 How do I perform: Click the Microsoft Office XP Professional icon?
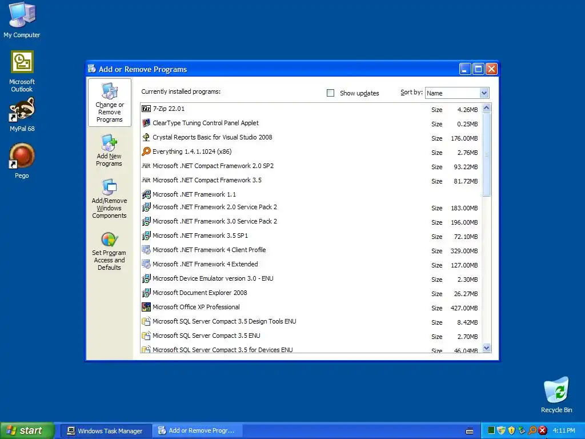(146, 307)
